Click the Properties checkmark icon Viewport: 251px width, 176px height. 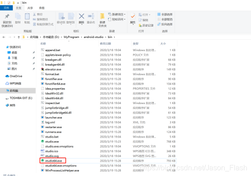pos(133,16)
